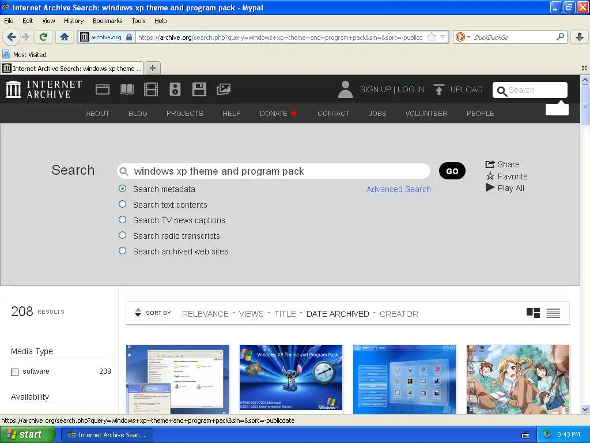Bookmark this page with the star icon
Viewport: 590px width, 443px height.
432,37
